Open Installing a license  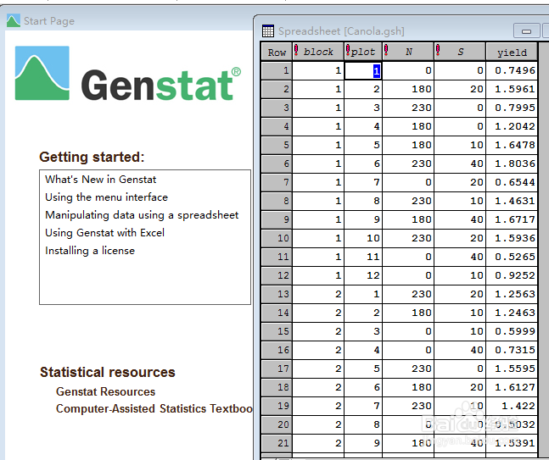click(x=90, y=251)
